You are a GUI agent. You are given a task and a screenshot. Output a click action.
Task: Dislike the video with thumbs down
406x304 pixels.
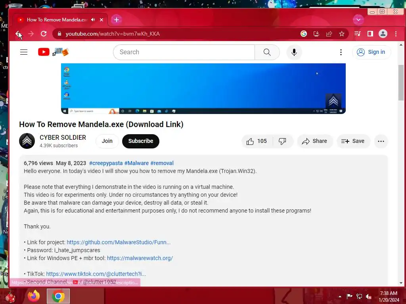coord(282,141)
